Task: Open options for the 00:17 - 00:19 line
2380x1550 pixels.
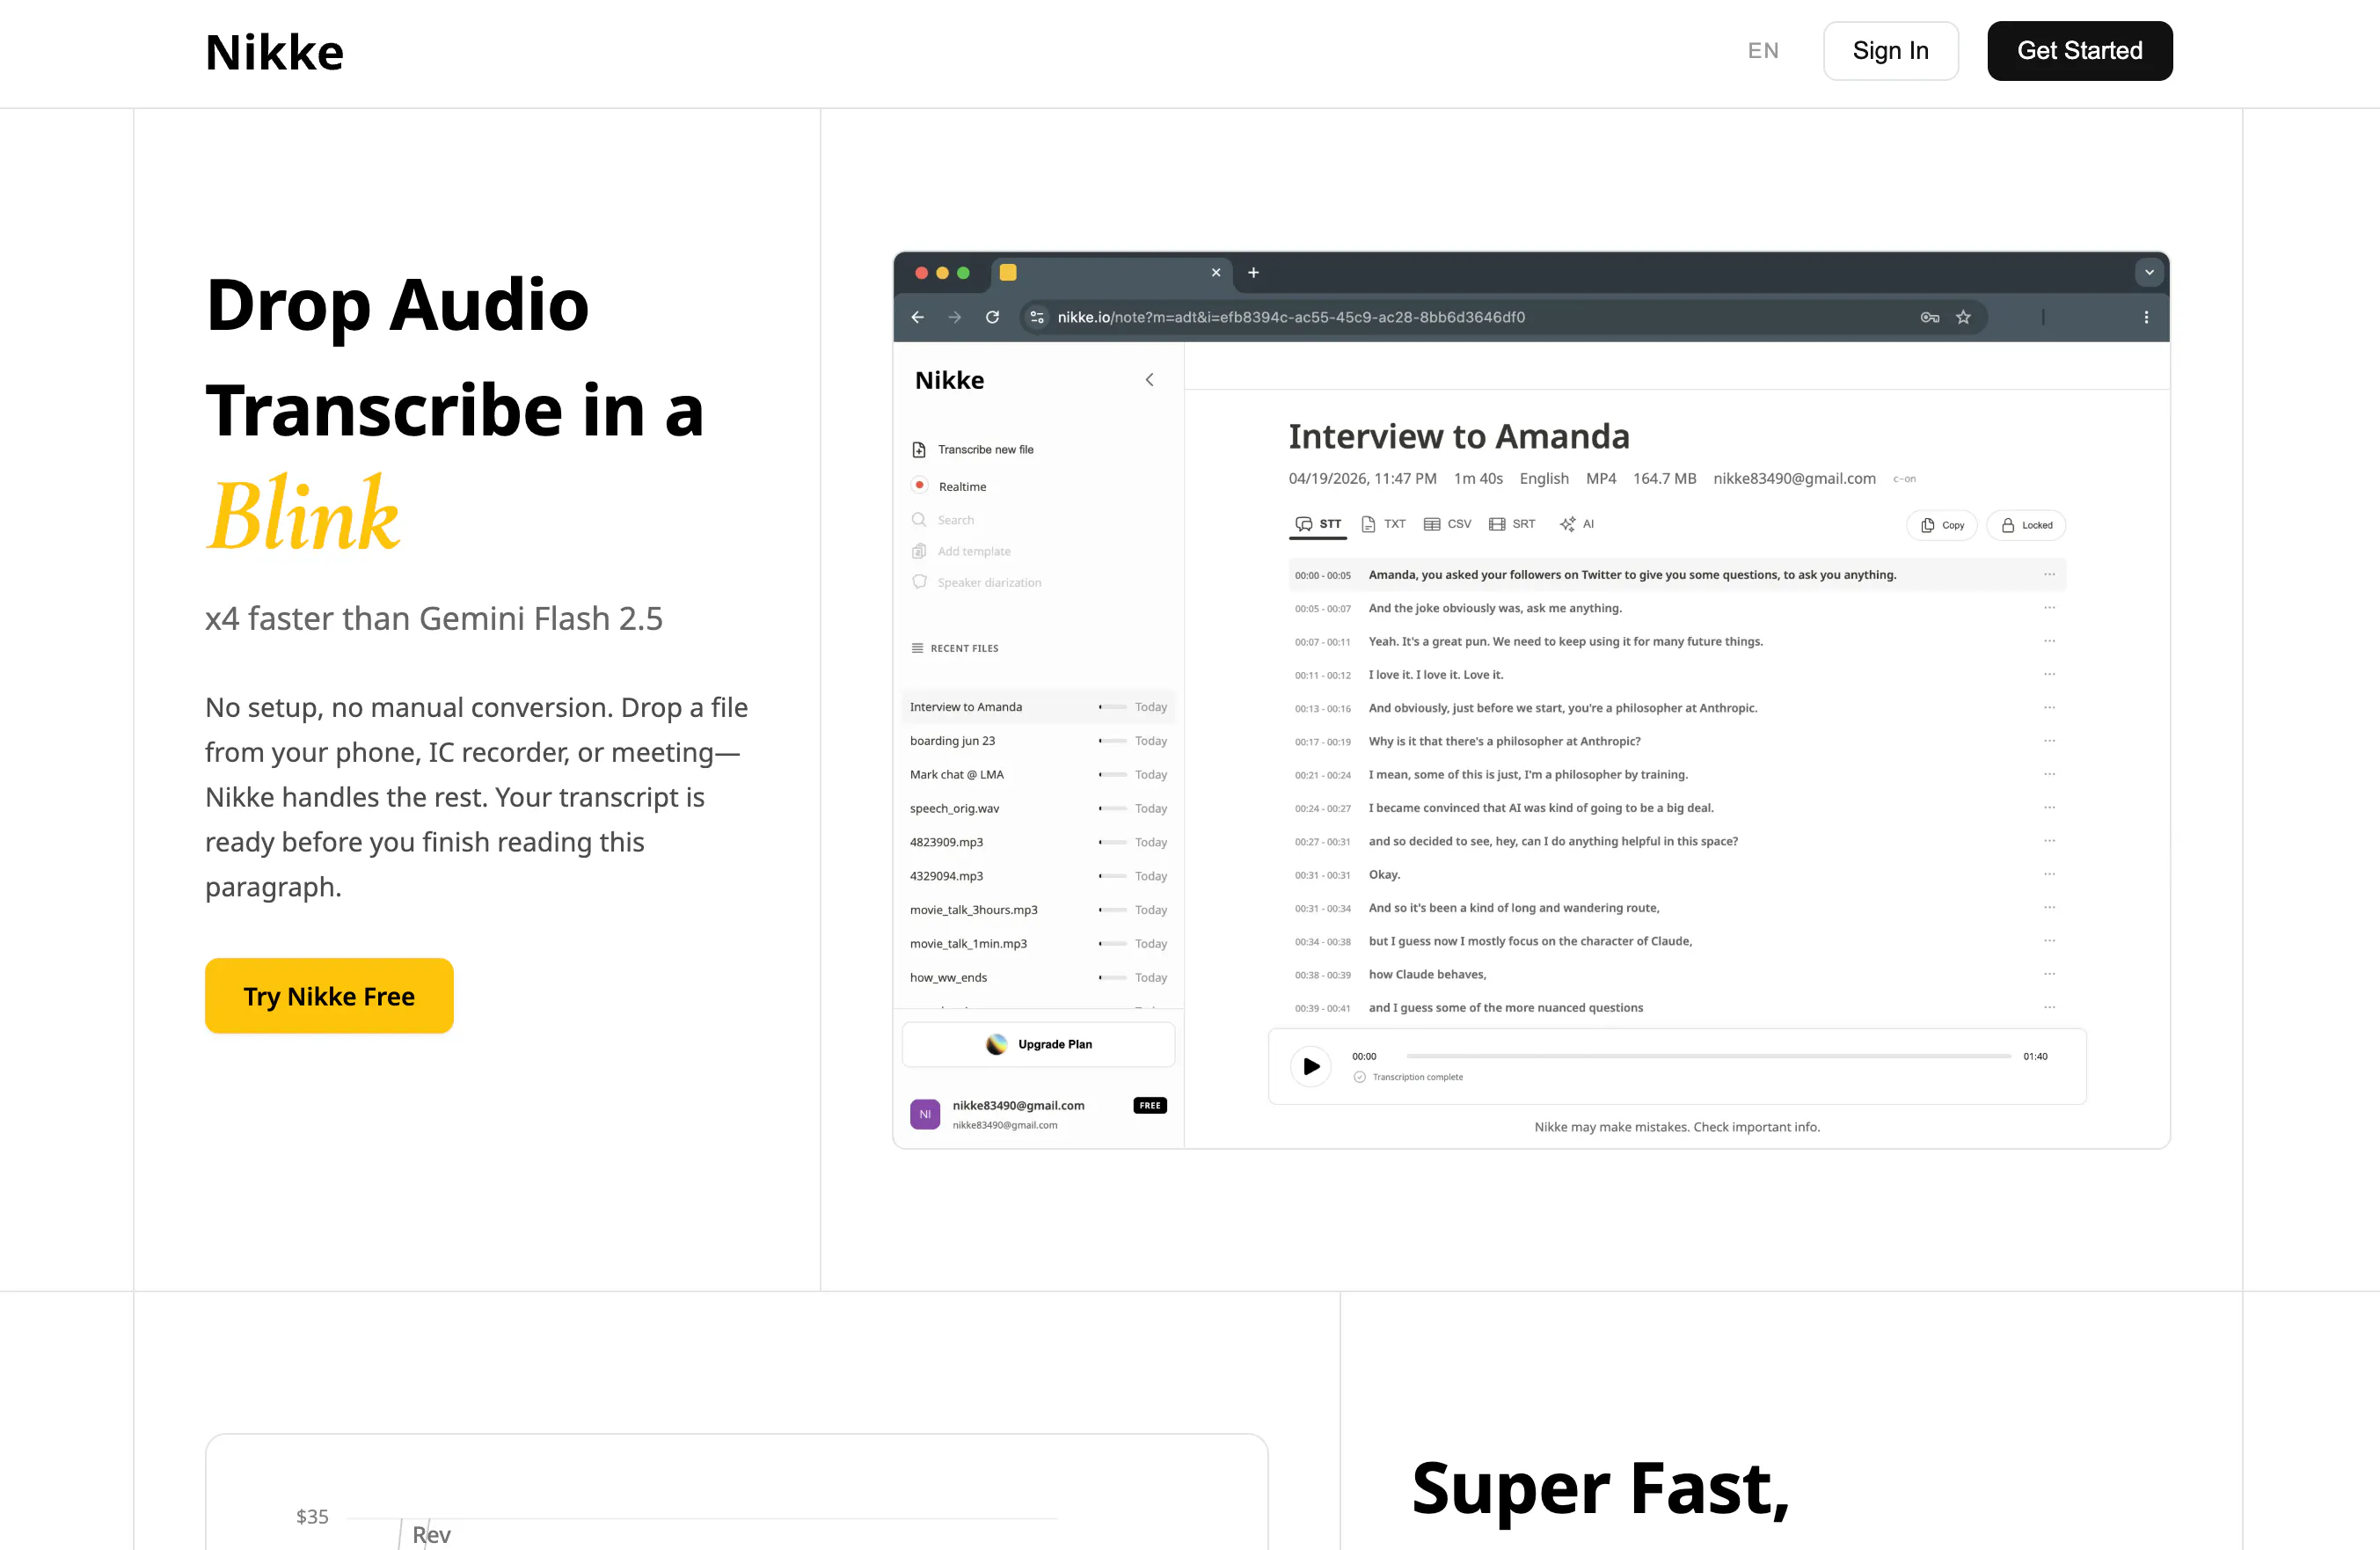Action: point(2049,741)
